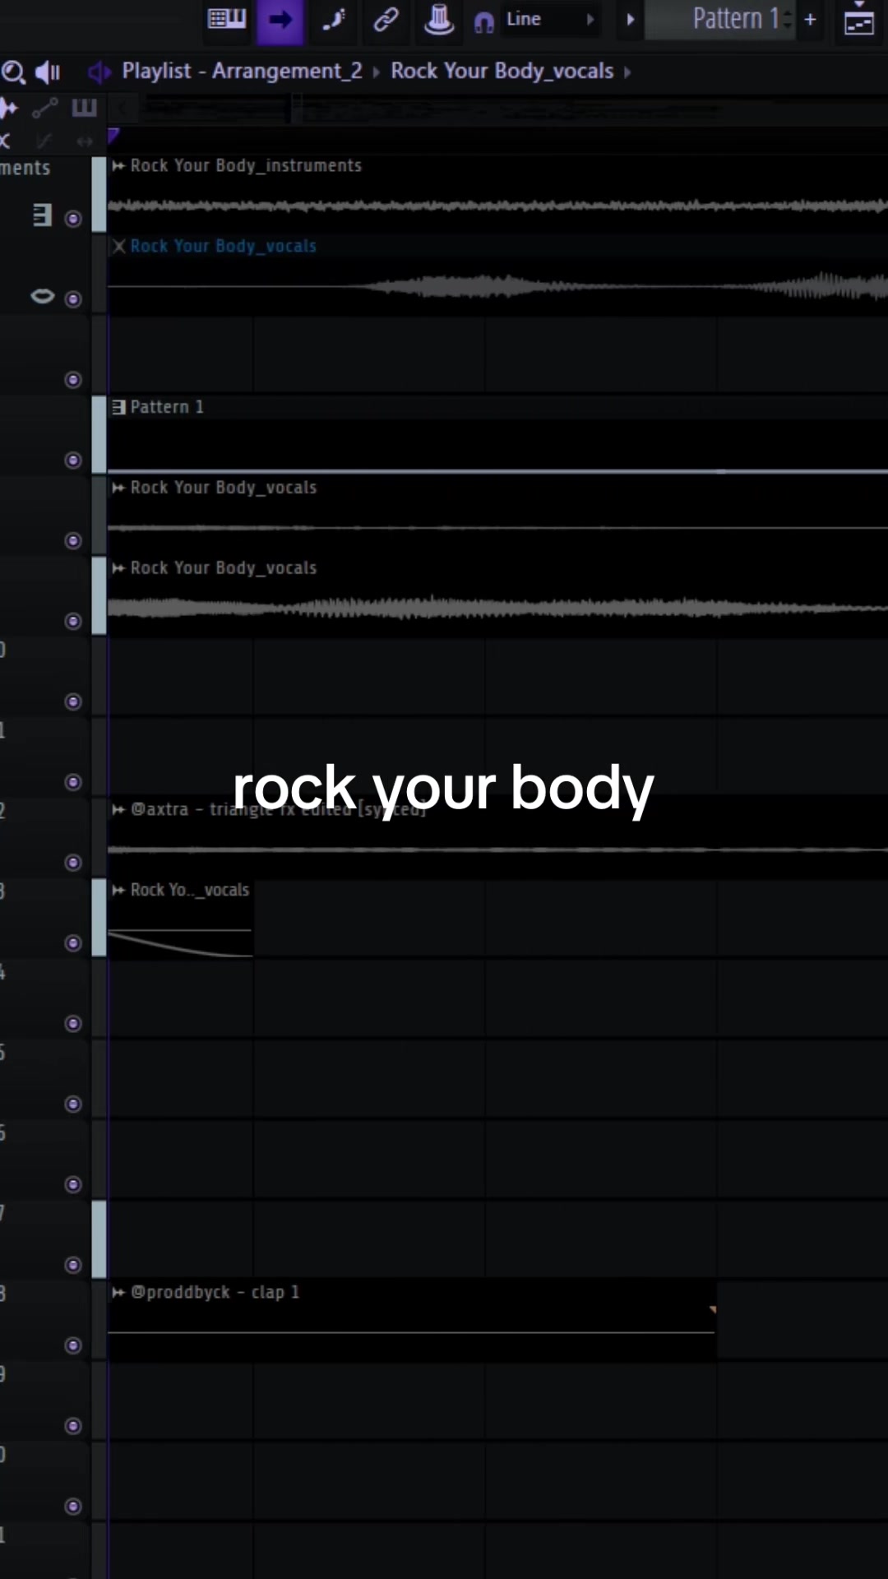Image resolution: width=888 pixels, height=1579 pixels.
Task: Select the stamp tool icon
Action: (x=439, y=19)
